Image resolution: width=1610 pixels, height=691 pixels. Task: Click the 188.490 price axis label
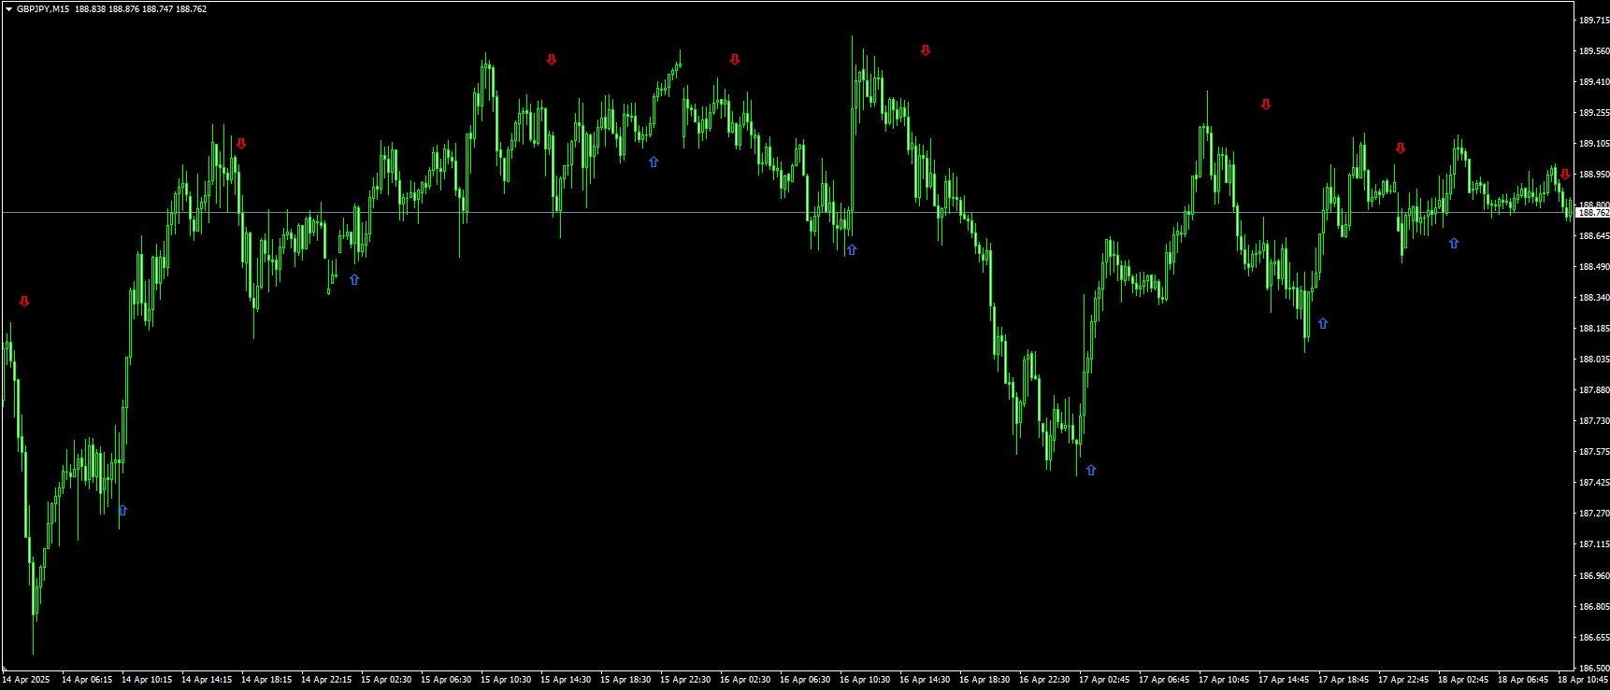1594,267
